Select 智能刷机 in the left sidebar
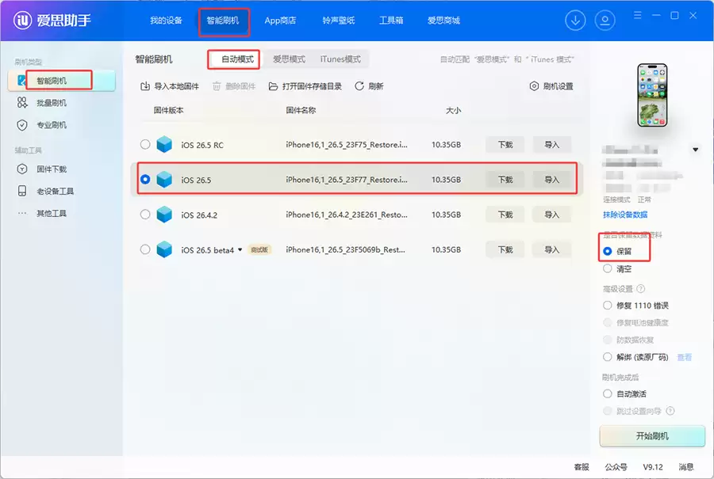Image resolution: width=714 pixels, height=479 pixels. pyautogui.click(x=61, y=81)
